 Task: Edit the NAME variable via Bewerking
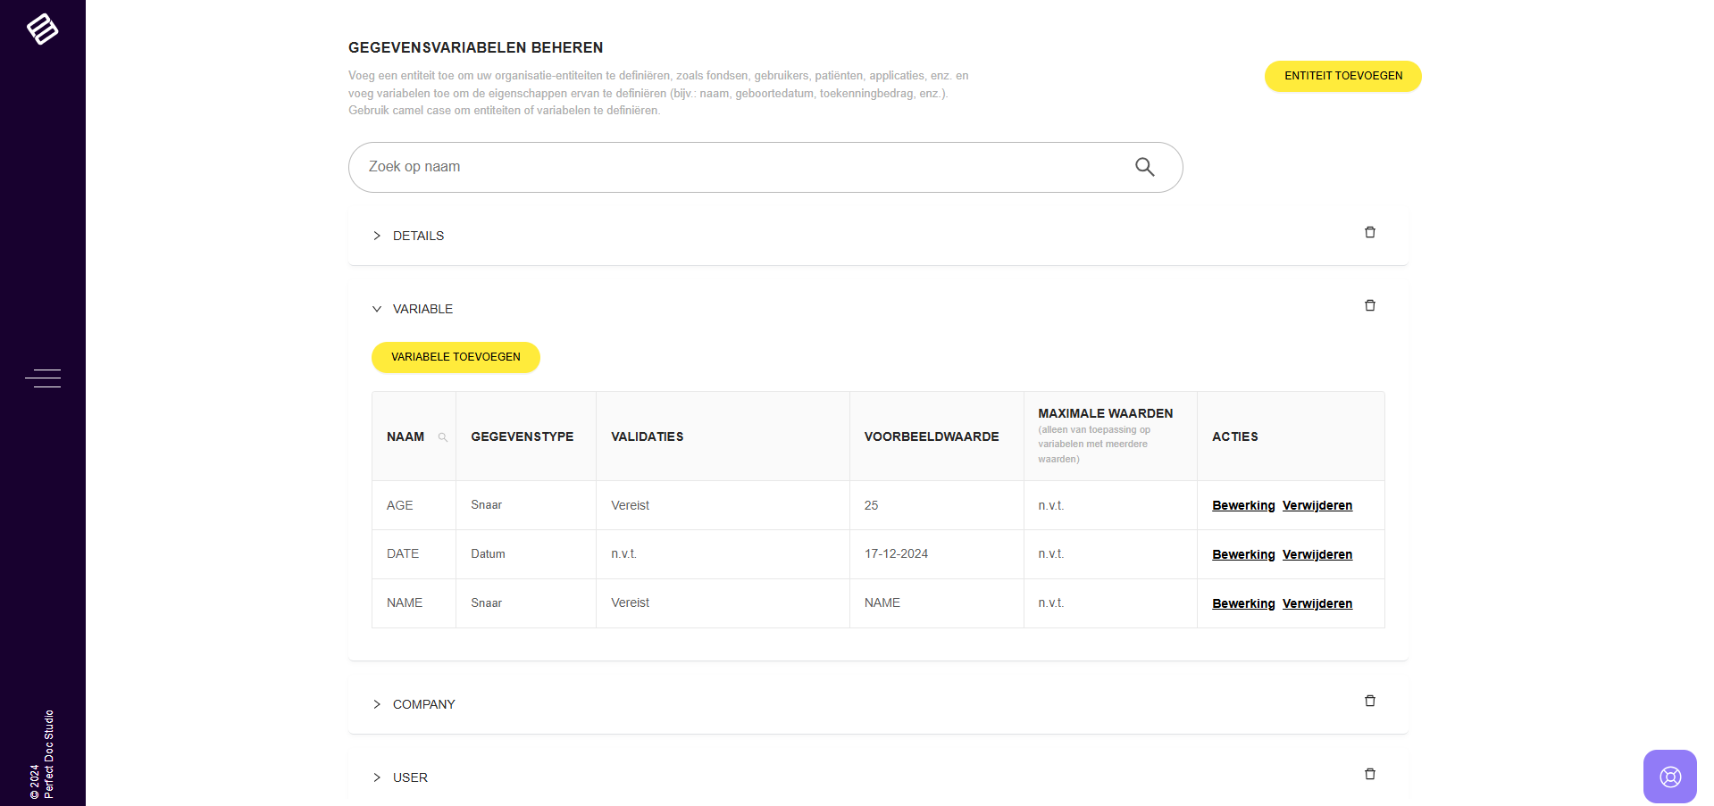tap(1242, 603)
